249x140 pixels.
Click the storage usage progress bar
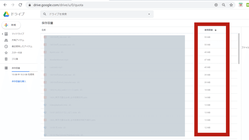[25, 72]
